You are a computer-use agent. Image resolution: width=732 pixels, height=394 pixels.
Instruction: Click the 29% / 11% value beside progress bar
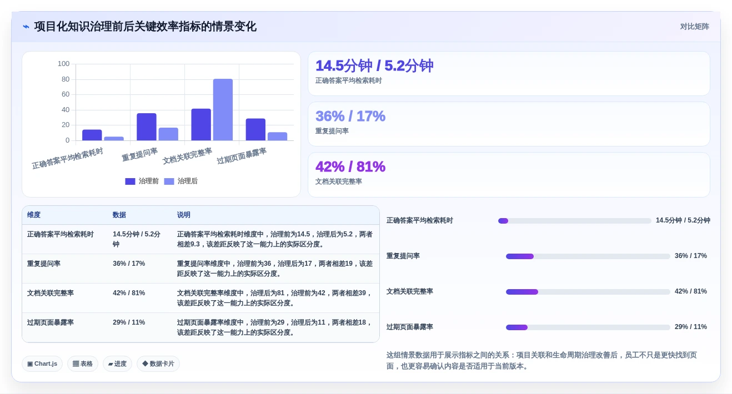[x=691, y=327]
